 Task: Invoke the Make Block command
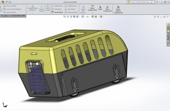[x=57, y=6]
